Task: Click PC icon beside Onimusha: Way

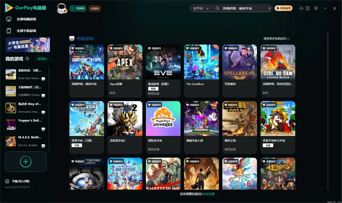Action: click(x=43, y=112)
